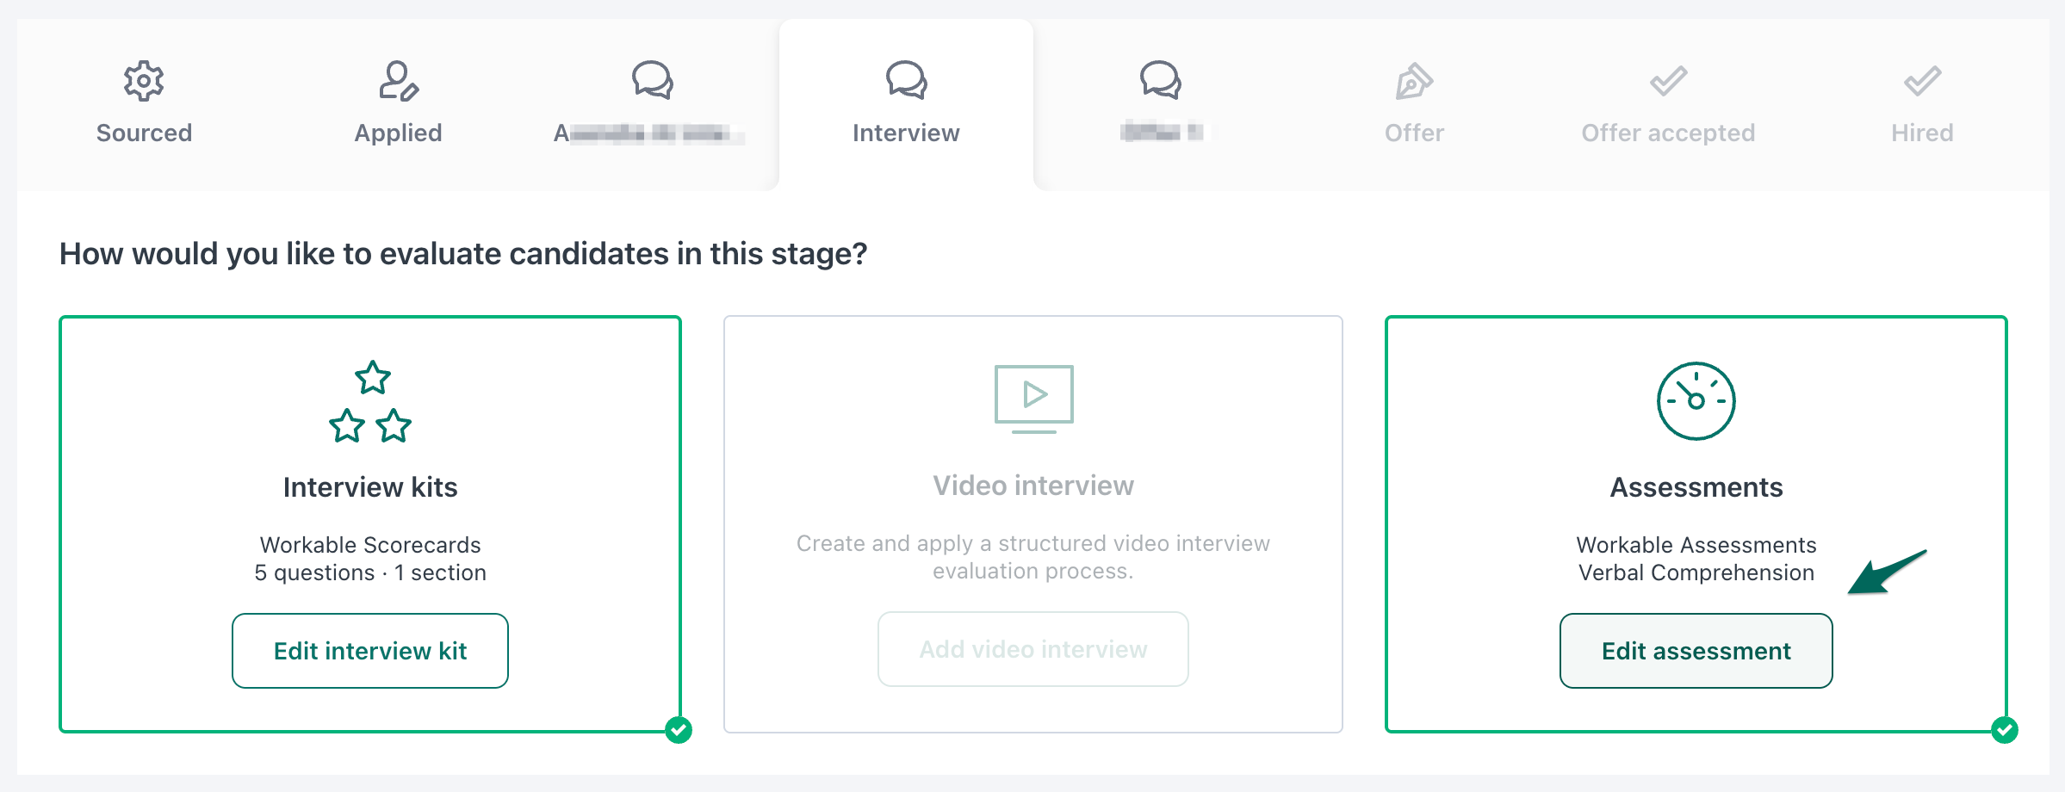The width and height of the screenshot is (2065, 792).
Task: Toggle the green check on Interview kits card
Action: (x=679, y=730)
